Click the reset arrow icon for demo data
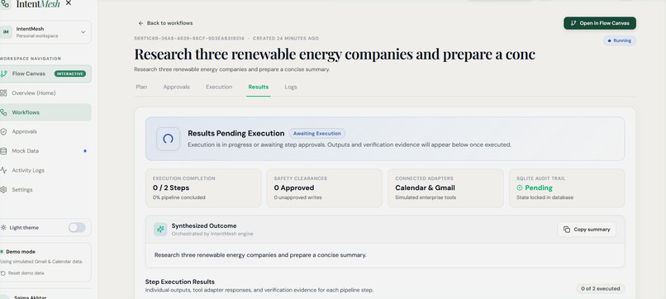Image resolution: width=666 pixels, height=299 pixels. point(3,273)
